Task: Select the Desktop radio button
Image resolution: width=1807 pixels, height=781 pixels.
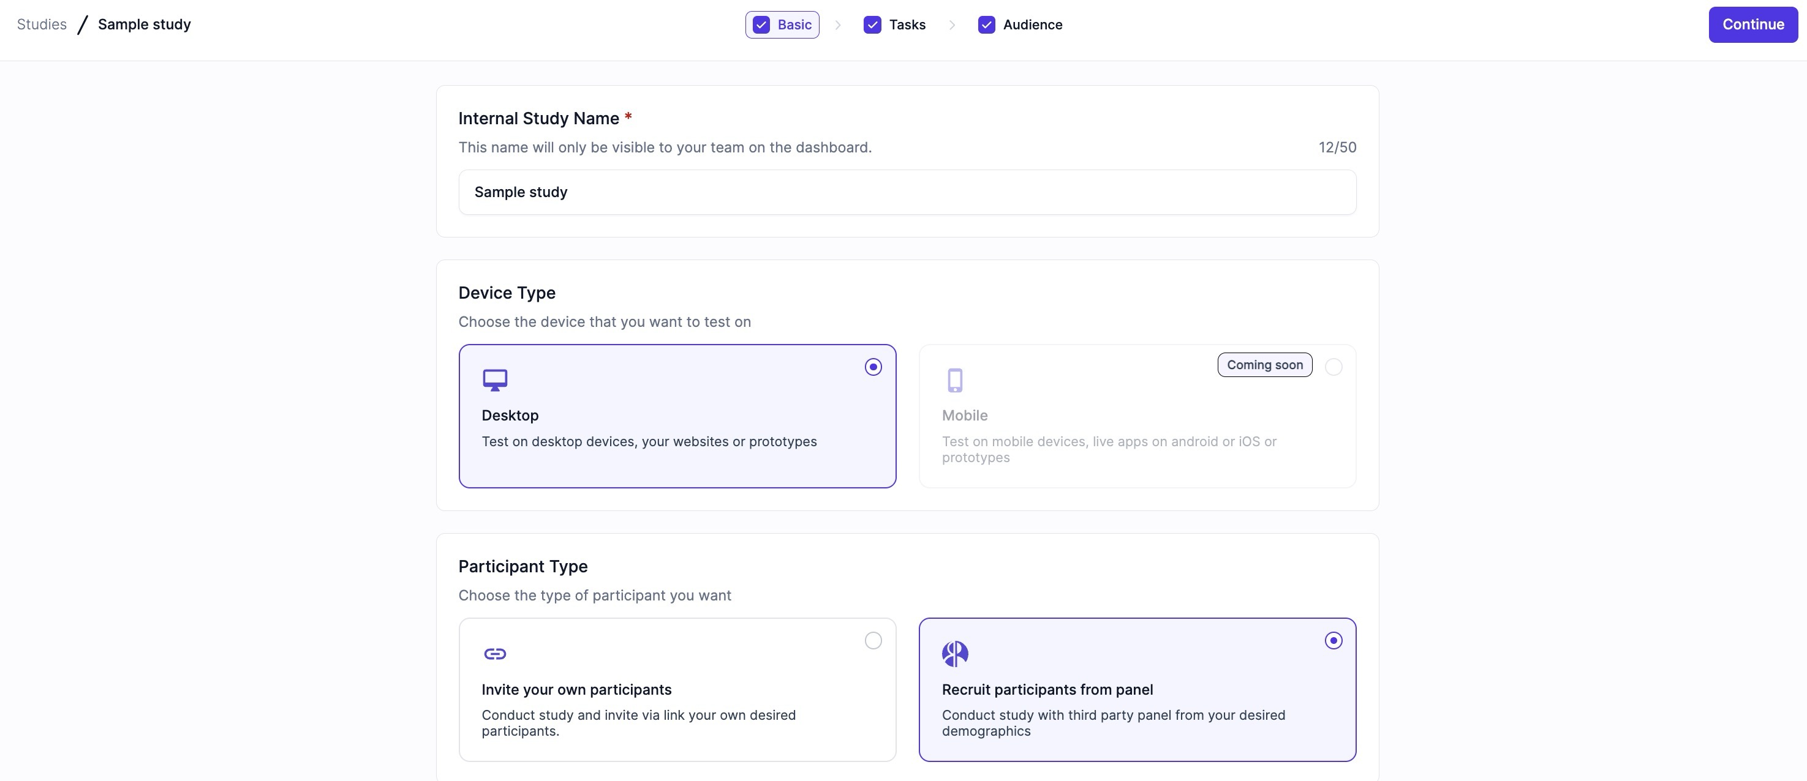Action: (873, 367)
